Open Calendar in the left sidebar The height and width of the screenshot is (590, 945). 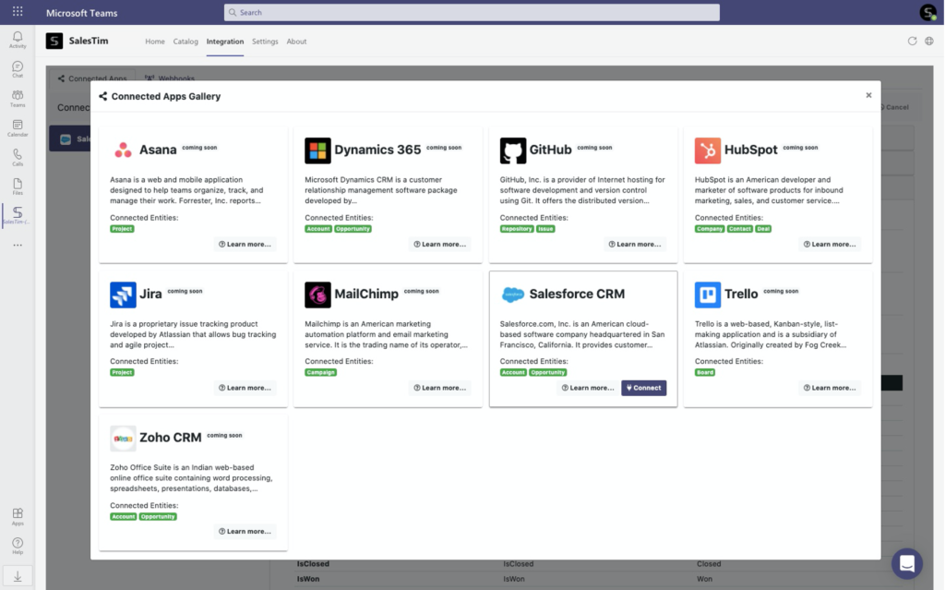[x=18, y=128]
